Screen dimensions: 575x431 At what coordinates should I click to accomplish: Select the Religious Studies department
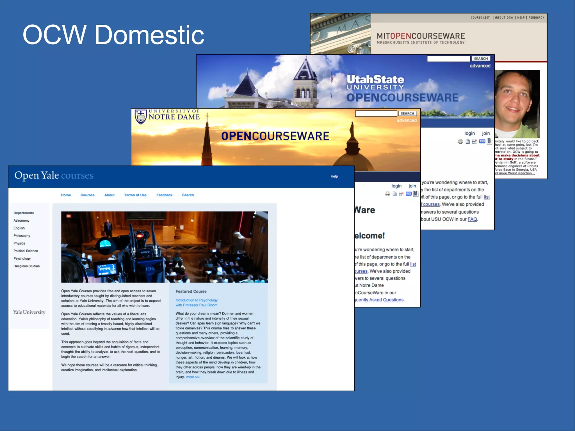[x=27, y=266]
